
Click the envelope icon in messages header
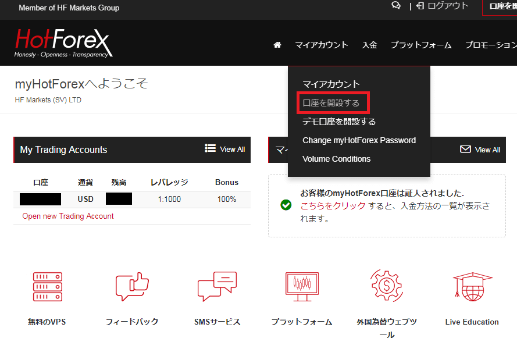coord(465,150)
